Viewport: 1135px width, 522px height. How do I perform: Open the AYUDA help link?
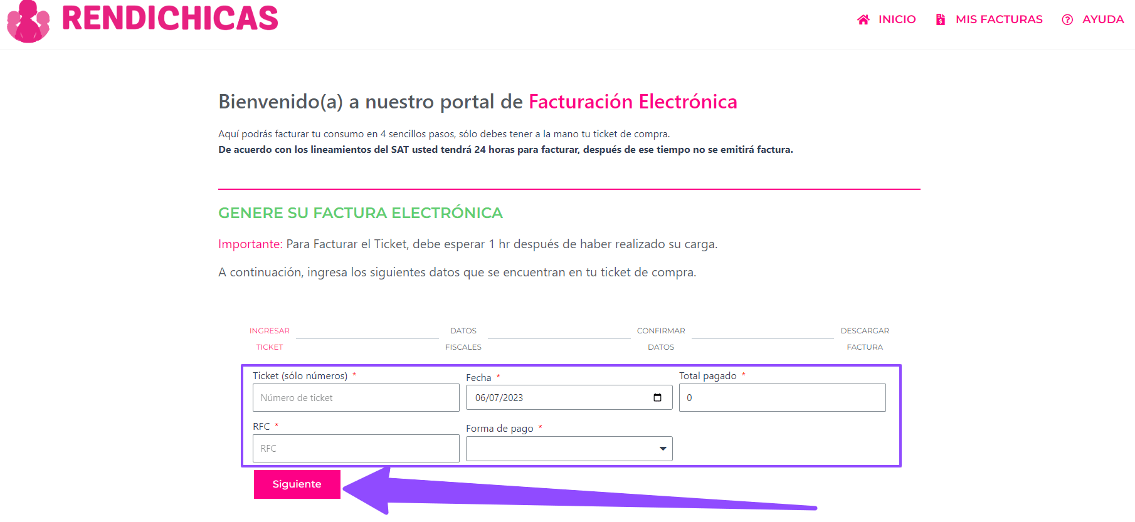[1102, 19]
